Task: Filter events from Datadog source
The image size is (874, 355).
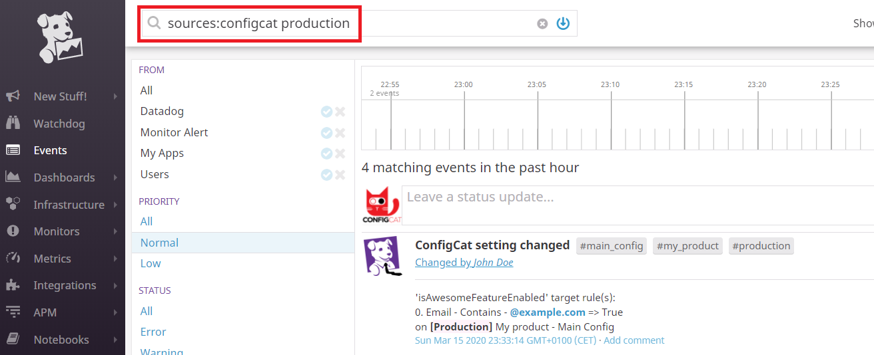Action: pos(162,112)
